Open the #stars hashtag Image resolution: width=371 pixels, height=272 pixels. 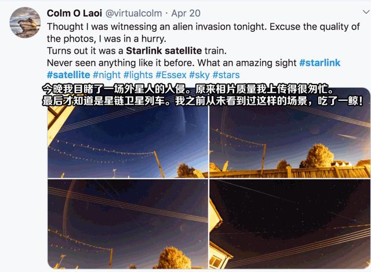[226, 75]
